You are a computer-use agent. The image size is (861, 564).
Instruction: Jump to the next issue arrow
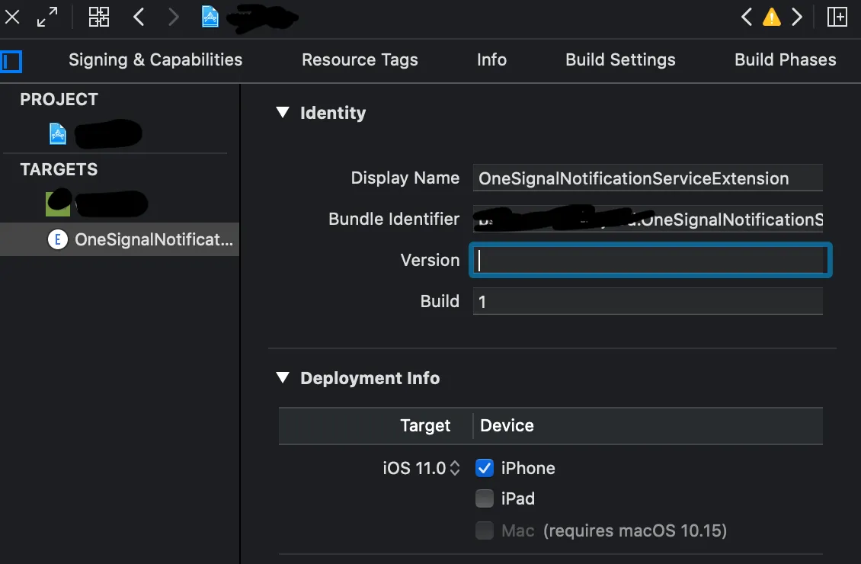[797, 17]
